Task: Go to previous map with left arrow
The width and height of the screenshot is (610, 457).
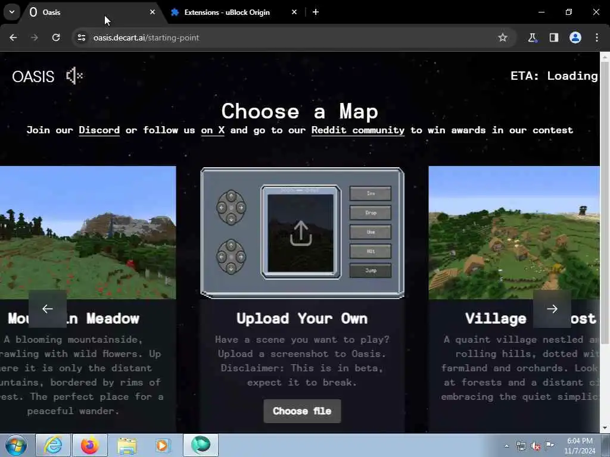Action: (48, 309)
